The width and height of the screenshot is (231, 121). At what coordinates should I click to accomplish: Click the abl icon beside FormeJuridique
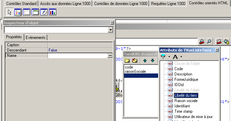[x=170, y=79]
